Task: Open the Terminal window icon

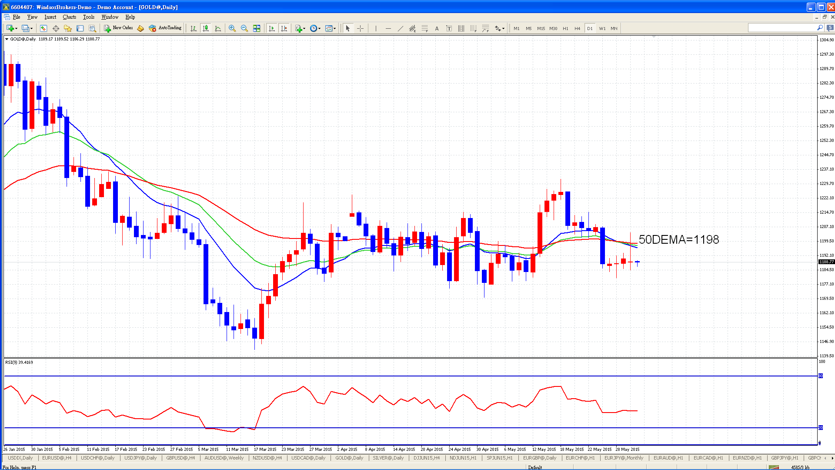Action: click(80, 28)
